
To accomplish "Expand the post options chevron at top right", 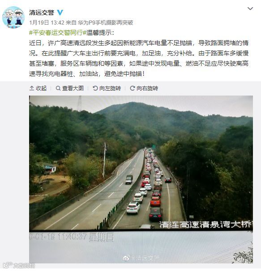I will tap(250, 8).
